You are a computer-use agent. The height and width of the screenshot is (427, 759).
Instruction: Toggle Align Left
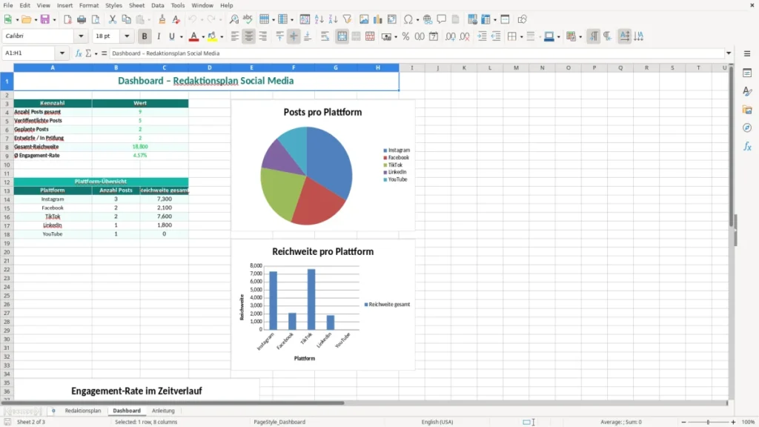(235, 36)
